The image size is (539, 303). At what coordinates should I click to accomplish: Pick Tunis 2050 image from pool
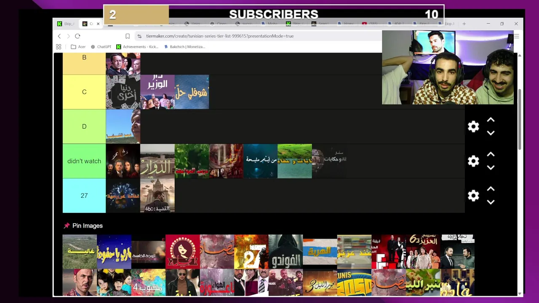(355, 283)
